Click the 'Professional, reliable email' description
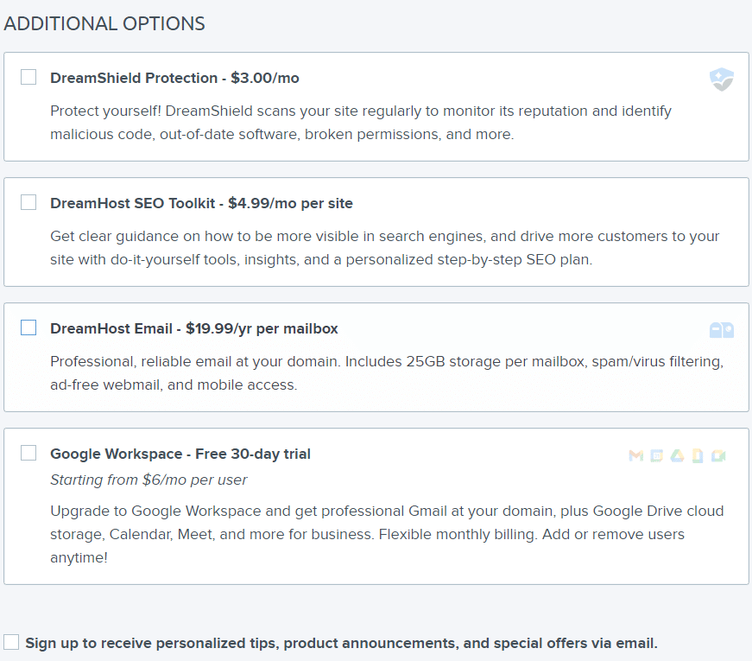The image size is (752, 661). (387, 373)
